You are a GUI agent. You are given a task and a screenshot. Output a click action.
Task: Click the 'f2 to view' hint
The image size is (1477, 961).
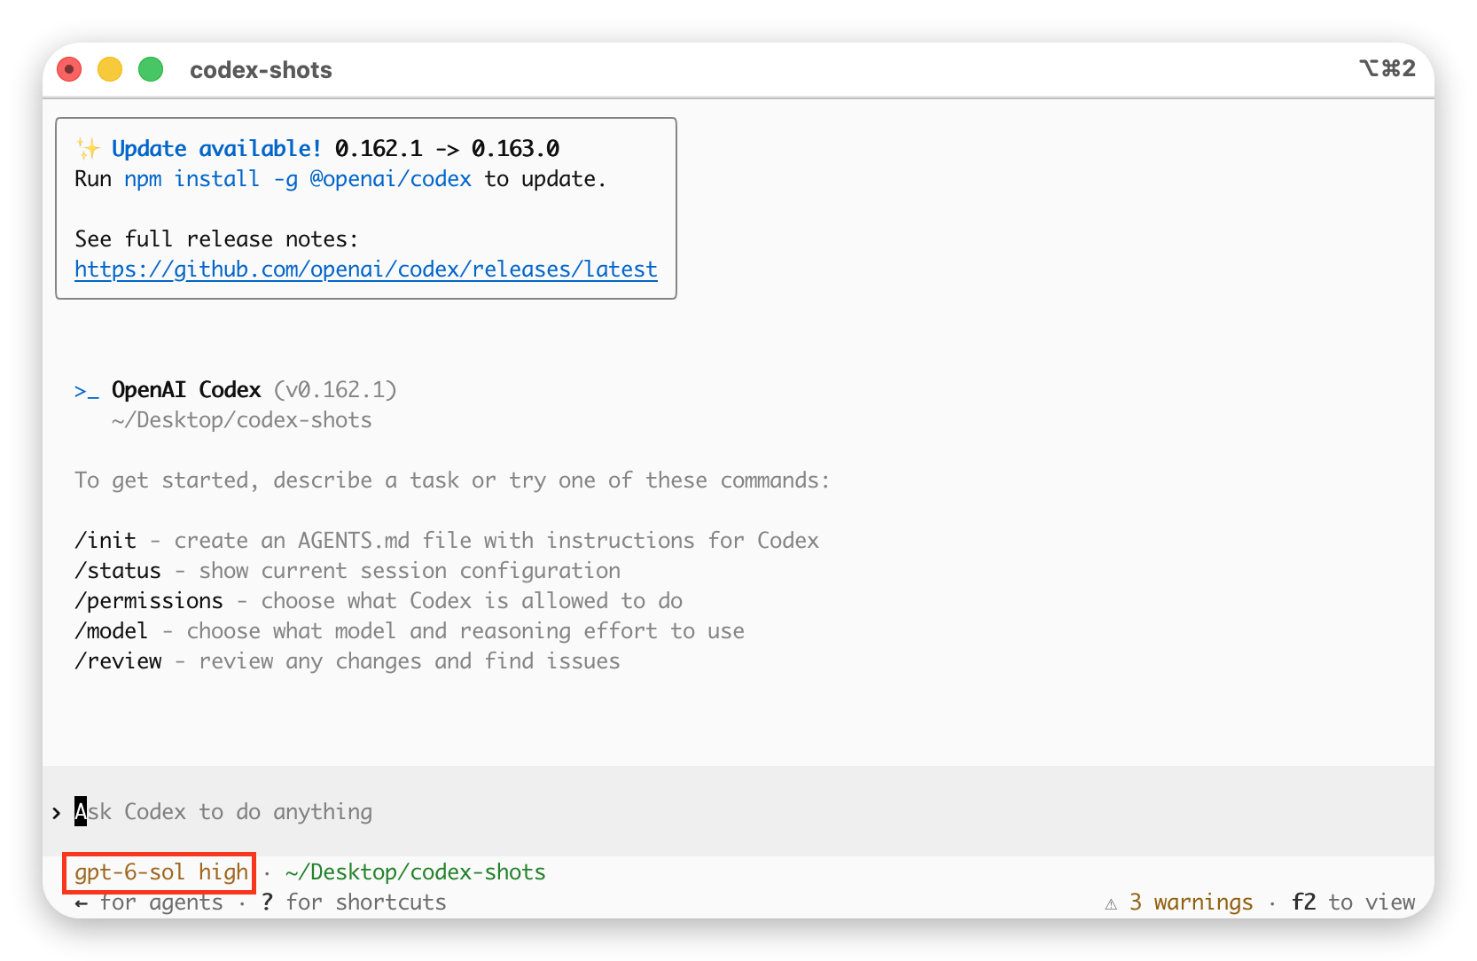(x=1353, y=902)
